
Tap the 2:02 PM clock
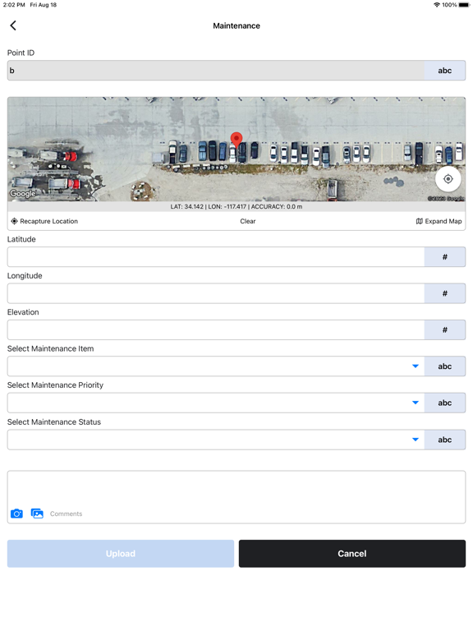tap(14, 5)
